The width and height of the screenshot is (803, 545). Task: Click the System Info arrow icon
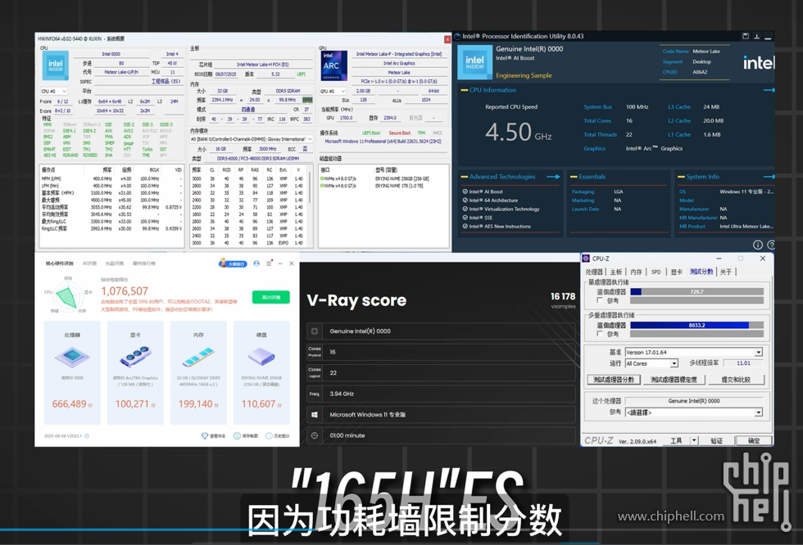(x=769, y=177)
